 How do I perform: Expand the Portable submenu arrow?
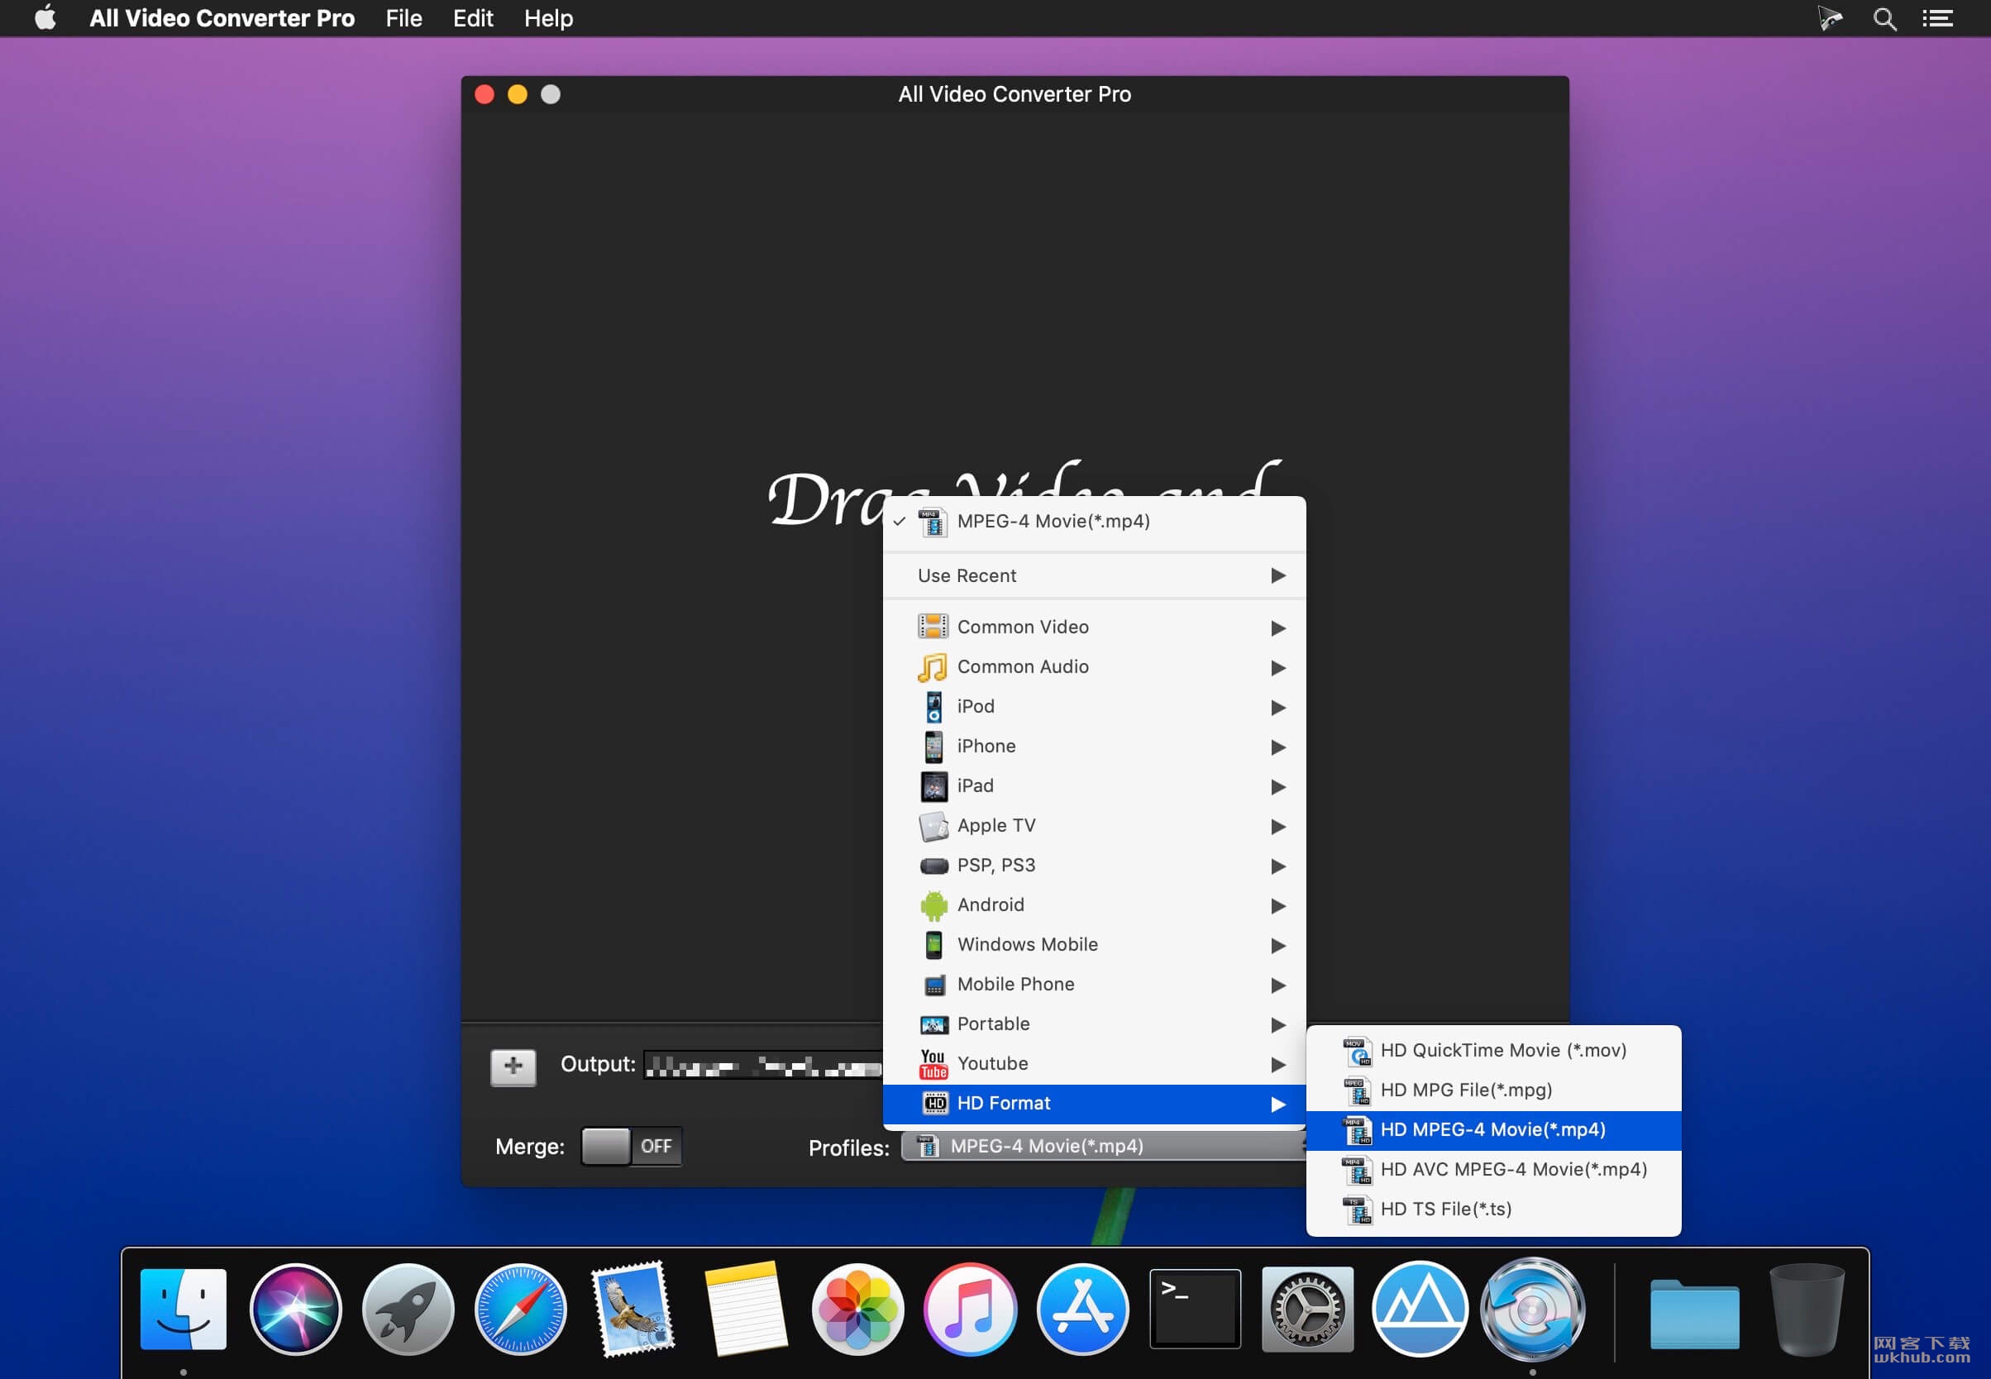click(x=1278, y=1025)
